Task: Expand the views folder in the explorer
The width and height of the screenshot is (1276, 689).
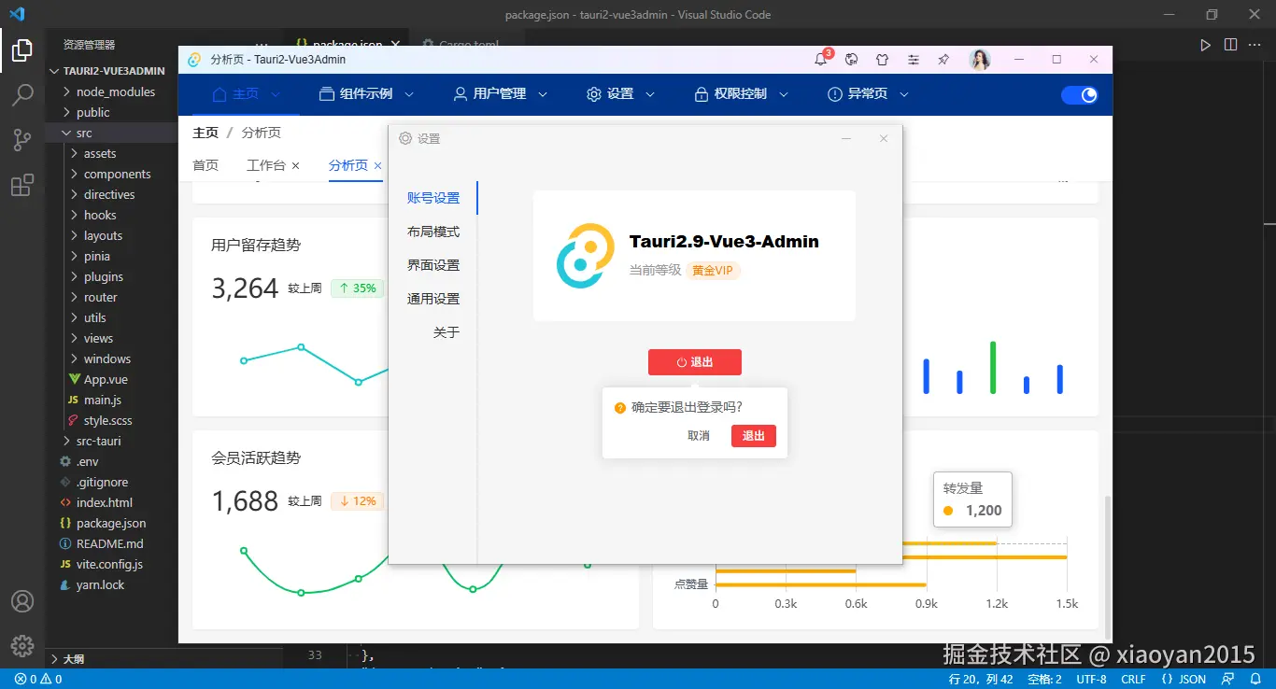Action: (97, 338)
